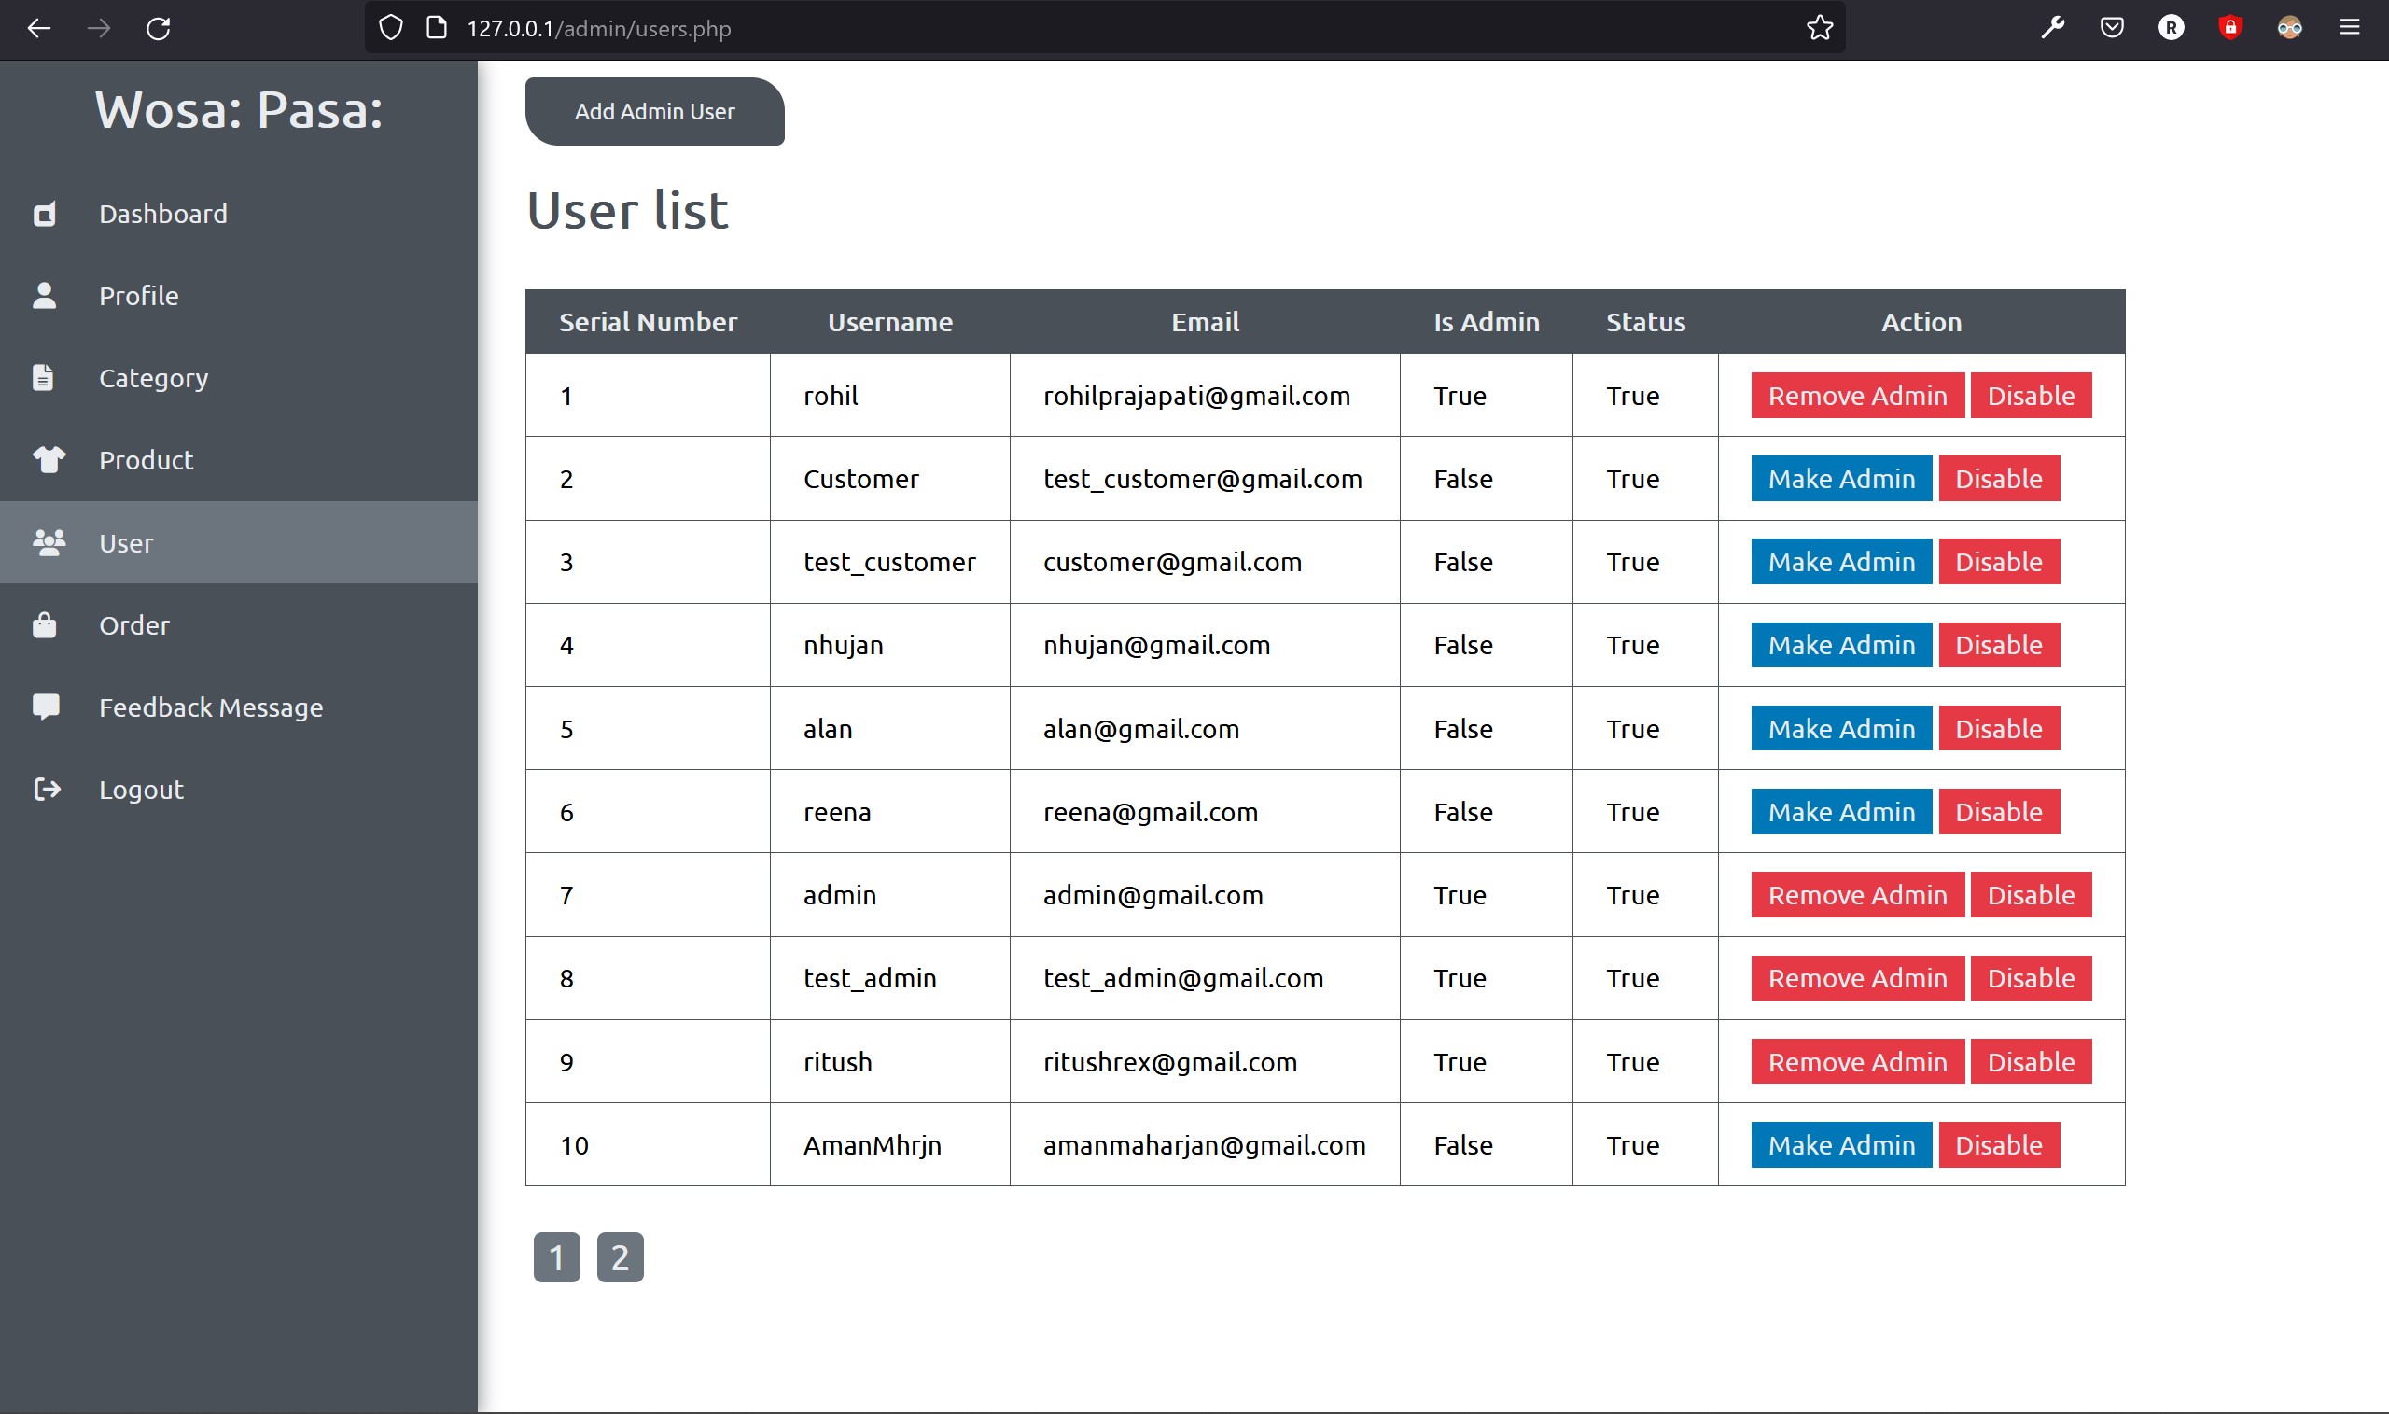Make nhujan an admin

1840,645
